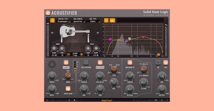
Task: Toggle the EQ section power button
Action: click(106, 20)
